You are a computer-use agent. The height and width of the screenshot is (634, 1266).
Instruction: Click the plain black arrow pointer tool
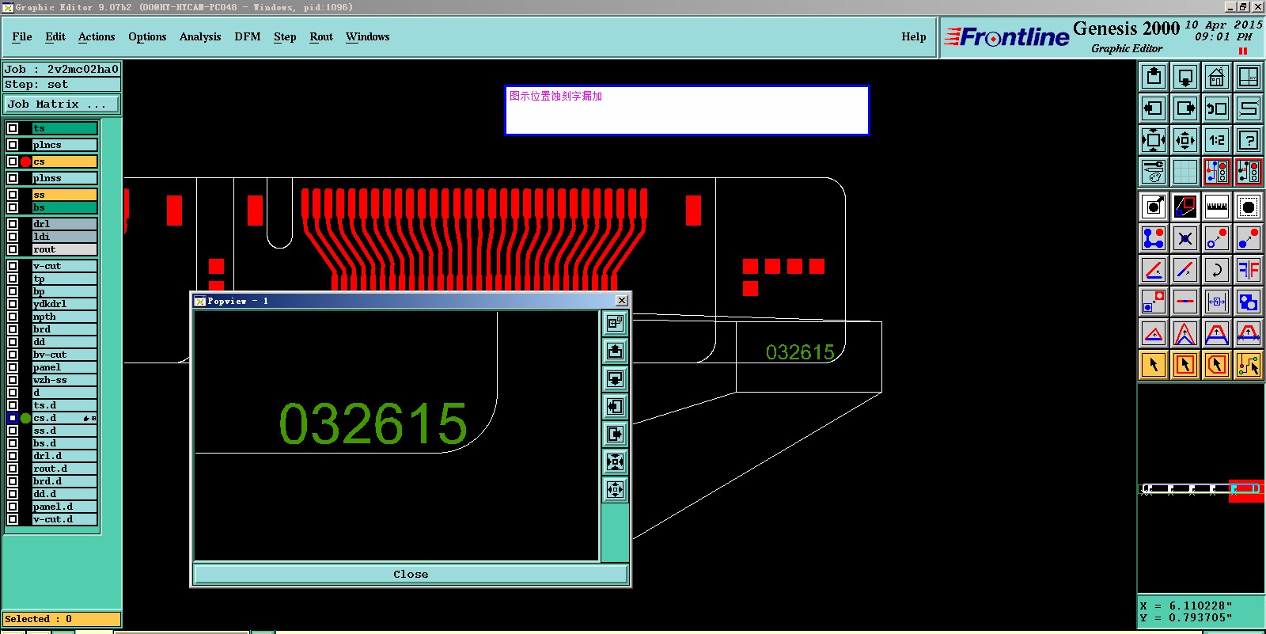point(1154,364)
